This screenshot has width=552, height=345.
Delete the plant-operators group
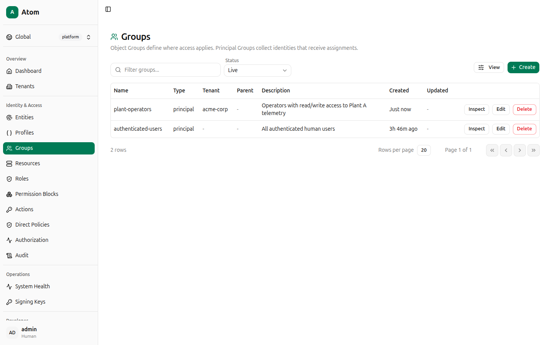click(524, 110)
